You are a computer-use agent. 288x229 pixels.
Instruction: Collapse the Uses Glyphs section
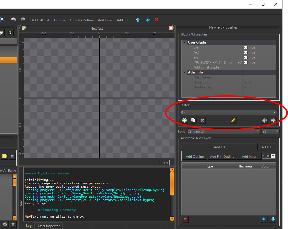point(185,42)
